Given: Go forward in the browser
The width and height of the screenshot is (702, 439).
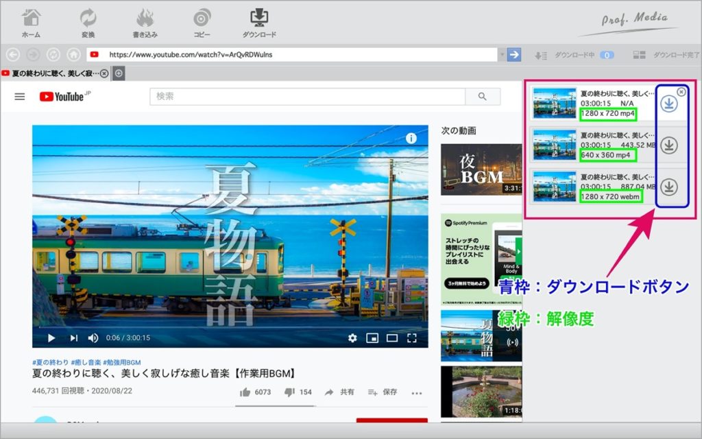Looking at the screenshot, I should click(x=33, y=55).
